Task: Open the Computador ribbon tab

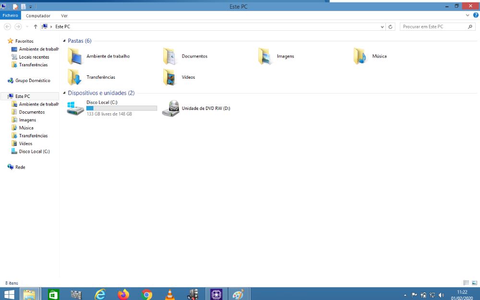Action: click(38, 16)
